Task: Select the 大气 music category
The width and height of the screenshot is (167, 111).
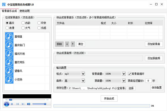Action: [26, 28]
